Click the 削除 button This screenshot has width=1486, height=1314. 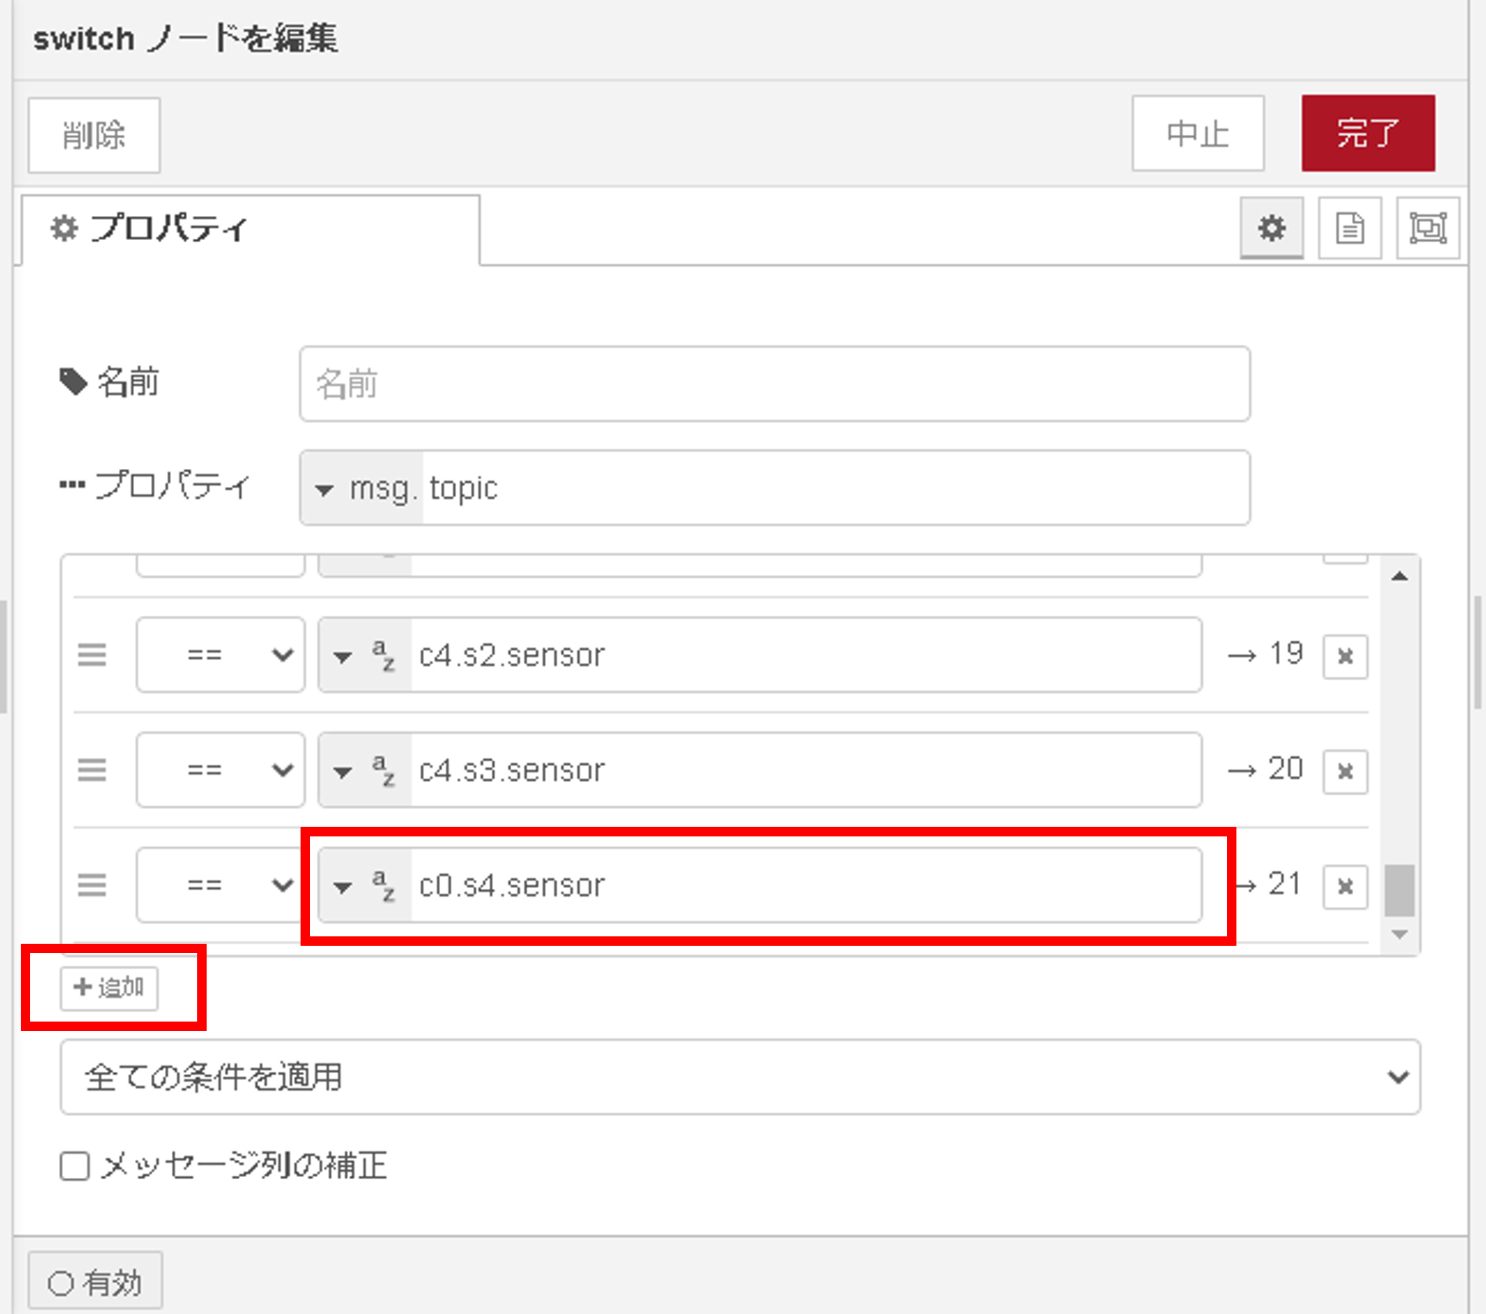(x=94, y=135)
